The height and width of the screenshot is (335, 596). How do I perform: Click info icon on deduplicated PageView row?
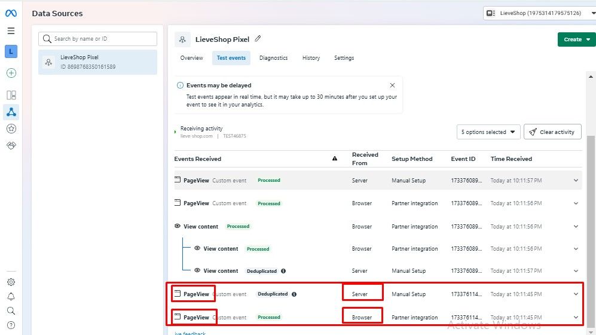pos(294,294)
